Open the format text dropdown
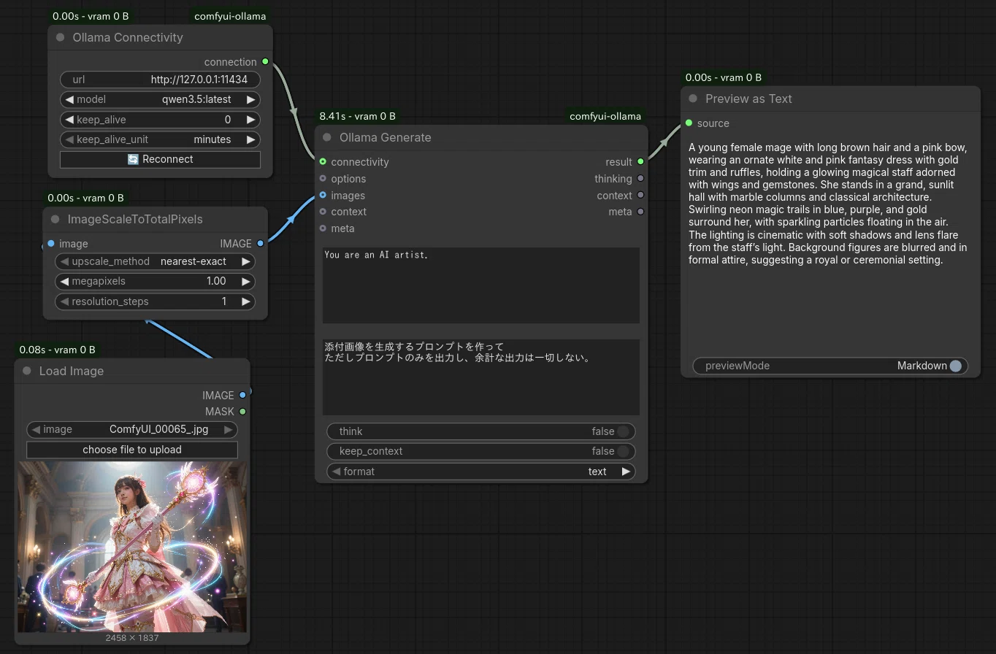The height and width of the screenshot is (654, 996). pyautogui.click(x=480, y=472)
